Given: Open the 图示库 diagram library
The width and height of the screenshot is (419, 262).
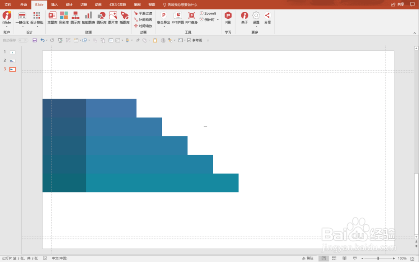Looking at the screenshot, I should click(x=75, y=18).
